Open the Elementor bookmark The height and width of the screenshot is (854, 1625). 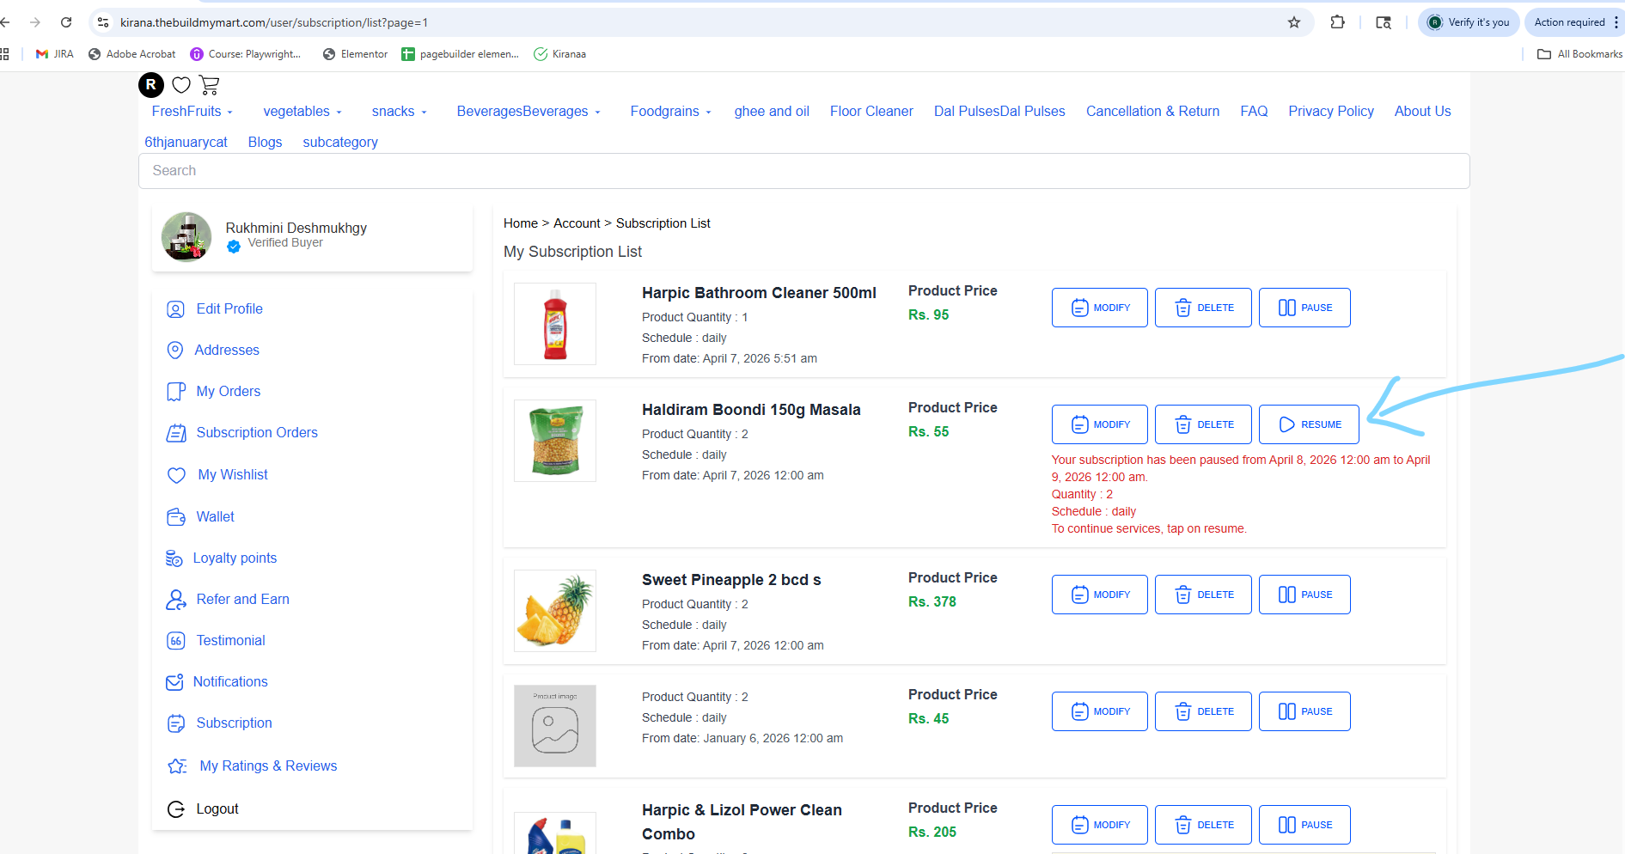pyautogui.click(x=355, y=54)
